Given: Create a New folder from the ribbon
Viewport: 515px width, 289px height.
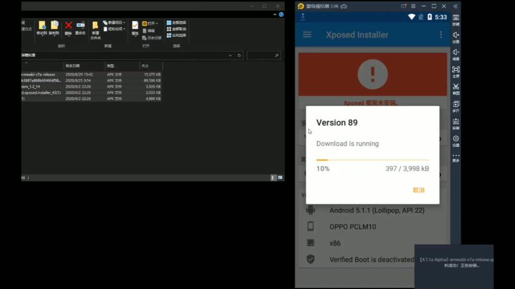Looking at the screenshot, I should 95,30.
